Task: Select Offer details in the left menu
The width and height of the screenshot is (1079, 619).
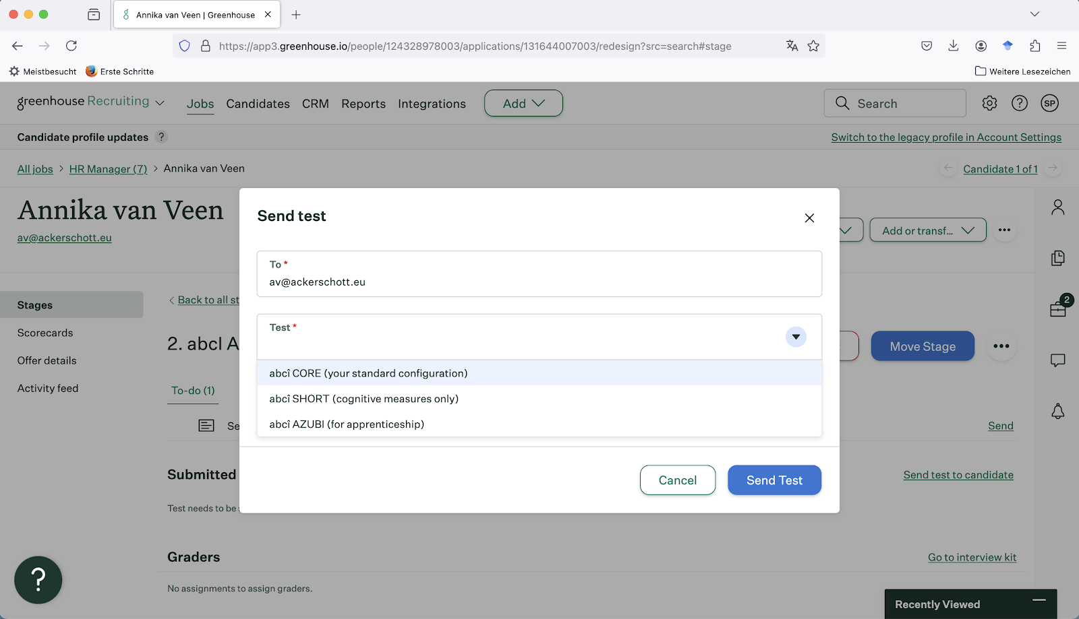Action: pos(47,360)
